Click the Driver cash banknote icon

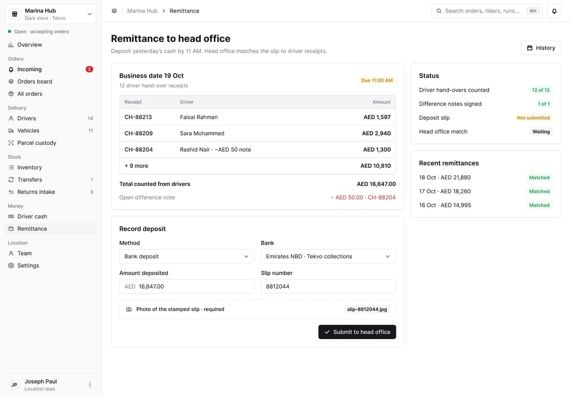pyautogui.click(x=11, y=217)
